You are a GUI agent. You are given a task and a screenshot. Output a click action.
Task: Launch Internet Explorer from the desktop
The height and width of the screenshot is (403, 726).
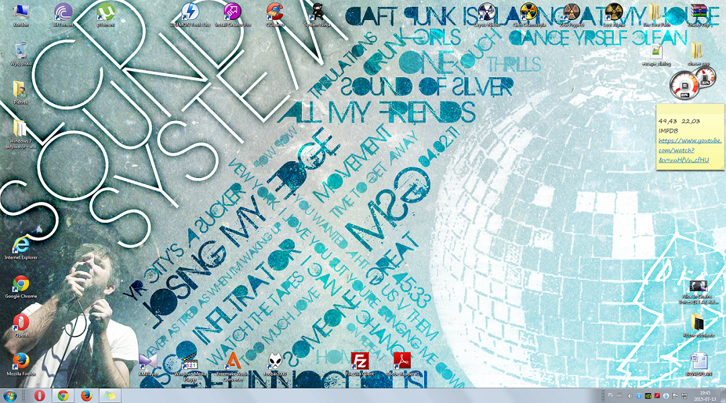(x=21, y=248)
